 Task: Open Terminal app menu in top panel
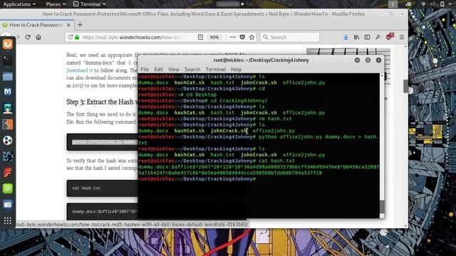(x=89, y=4)
